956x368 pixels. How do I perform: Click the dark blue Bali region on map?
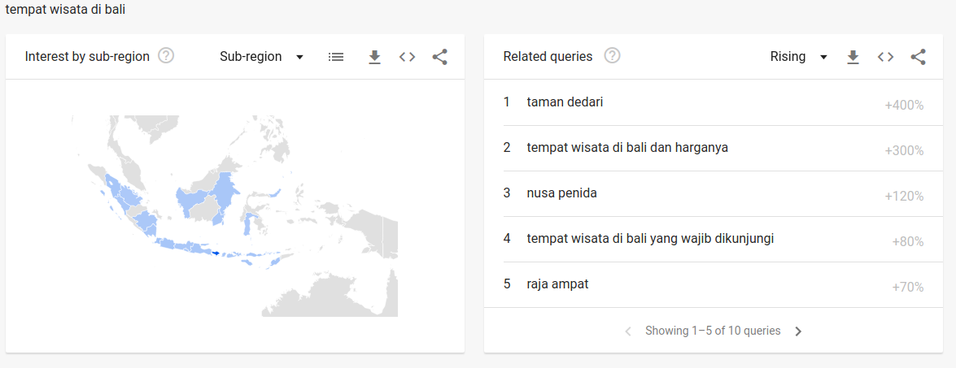pyautogui.click(x=216, y=253)
